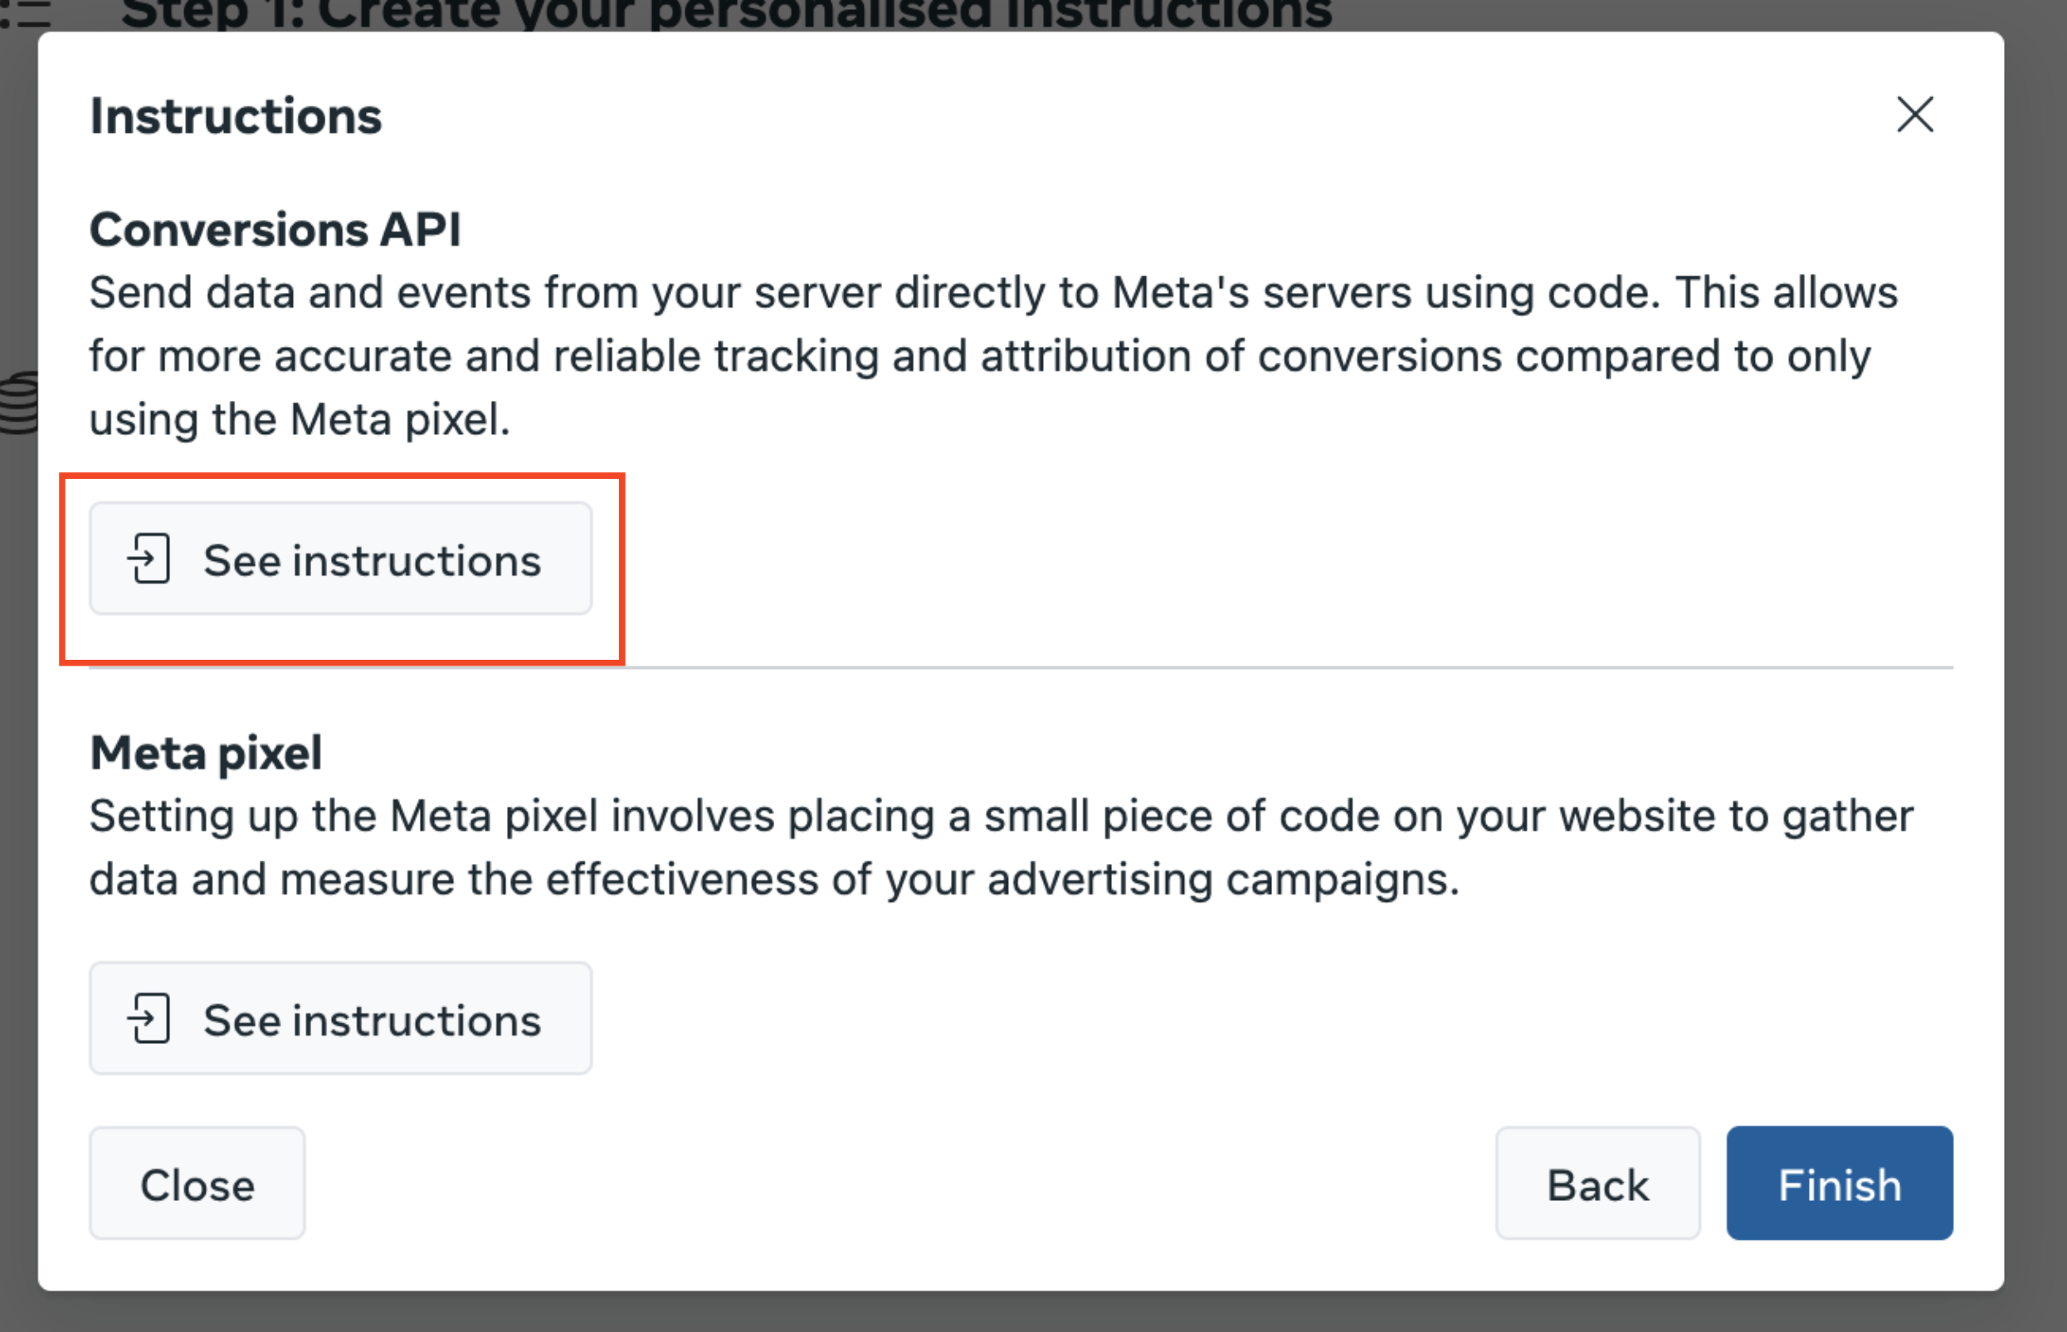The image size is (2067, 1332).
Task: Open See instructions for Meta pixel
Action: click(341, 1018)
